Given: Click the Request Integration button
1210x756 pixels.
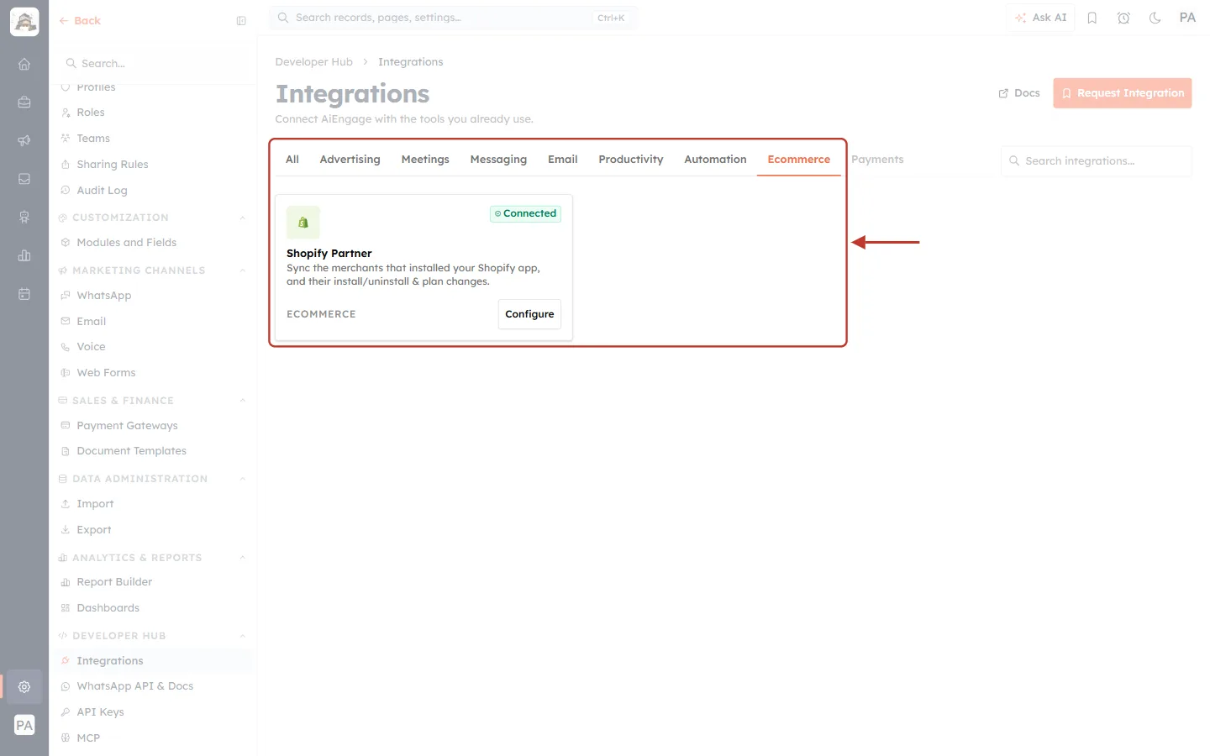Looking at the screenshot, I should click(x=1123, y=93).
